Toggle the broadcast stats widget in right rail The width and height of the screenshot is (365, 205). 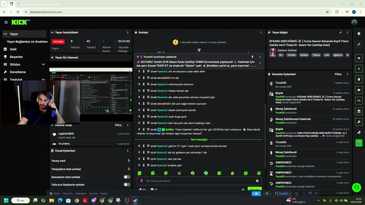[359, 101]
